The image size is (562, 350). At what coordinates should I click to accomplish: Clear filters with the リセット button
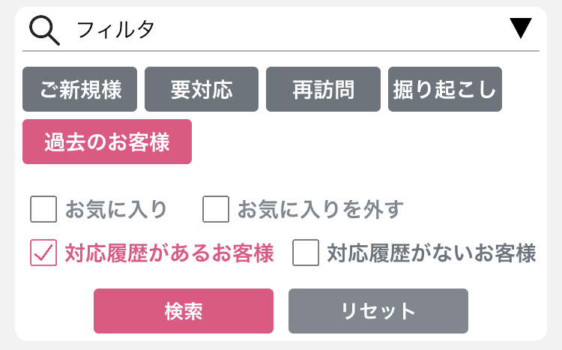point(378,311)
